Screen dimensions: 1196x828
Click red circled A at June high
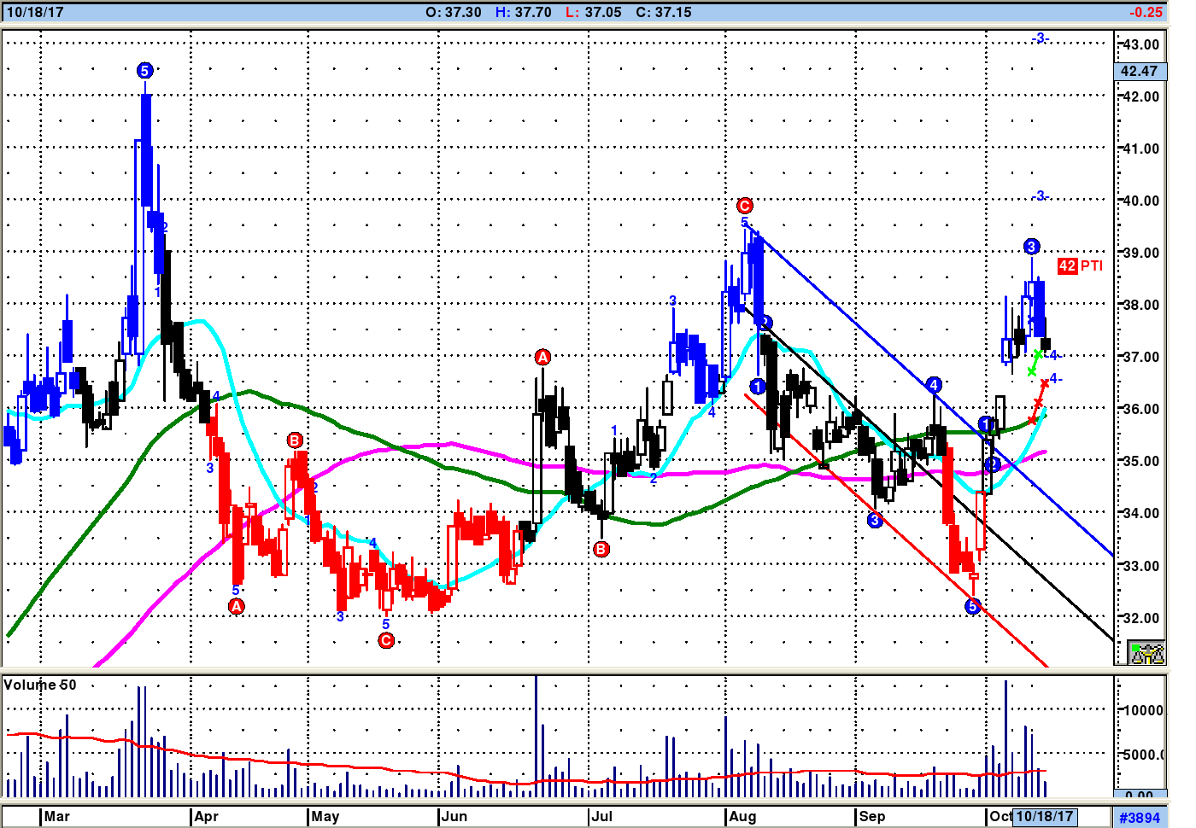pyautogui.click(x=542, y=357)
